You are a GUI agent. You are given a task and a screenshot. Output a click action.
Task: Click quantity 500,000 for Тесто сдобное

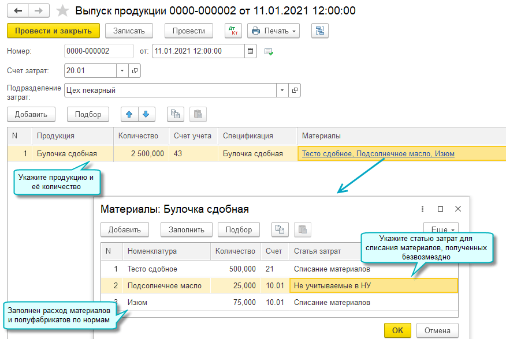click(236, 269)
